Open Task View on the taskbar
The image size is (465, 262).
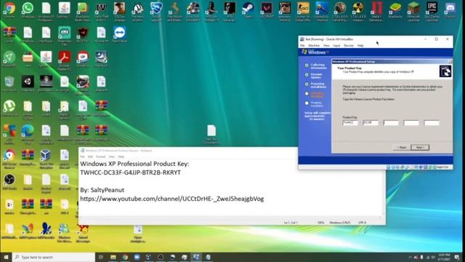(x=101, y=257)
